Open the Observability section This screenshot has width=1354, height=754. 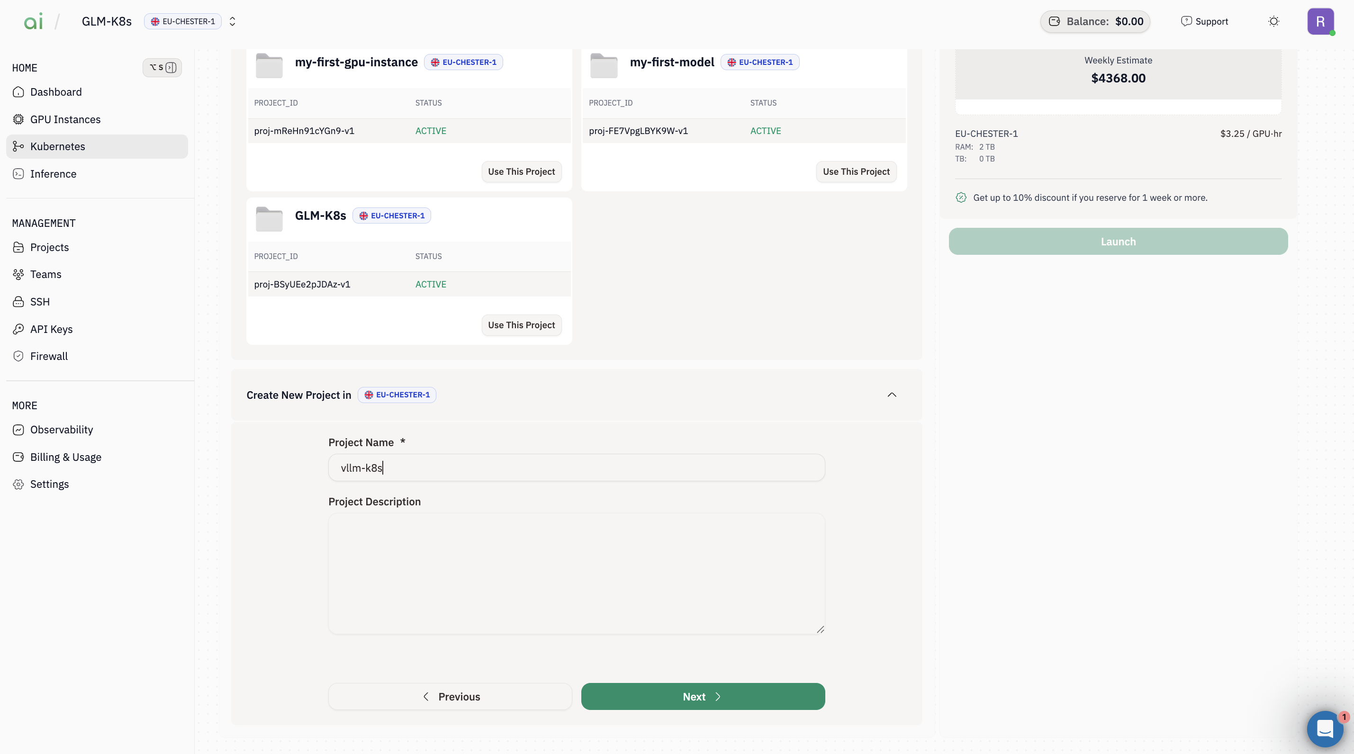(62, 430)
